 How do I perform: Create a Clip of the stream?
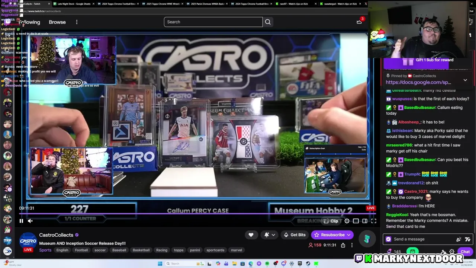tap(331, 221)
